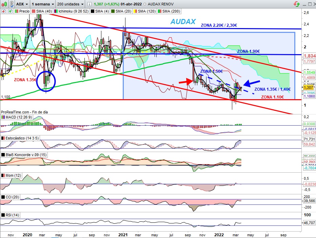Click the -8,7604 Koncorde value tag
This screenshot has height=238, width=316.
(x=309, y=168)
